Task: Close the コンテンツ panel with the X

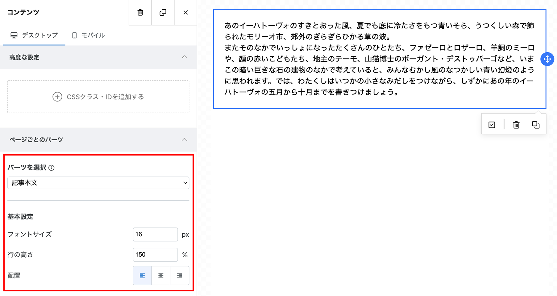Action: (x=185, y=13)
